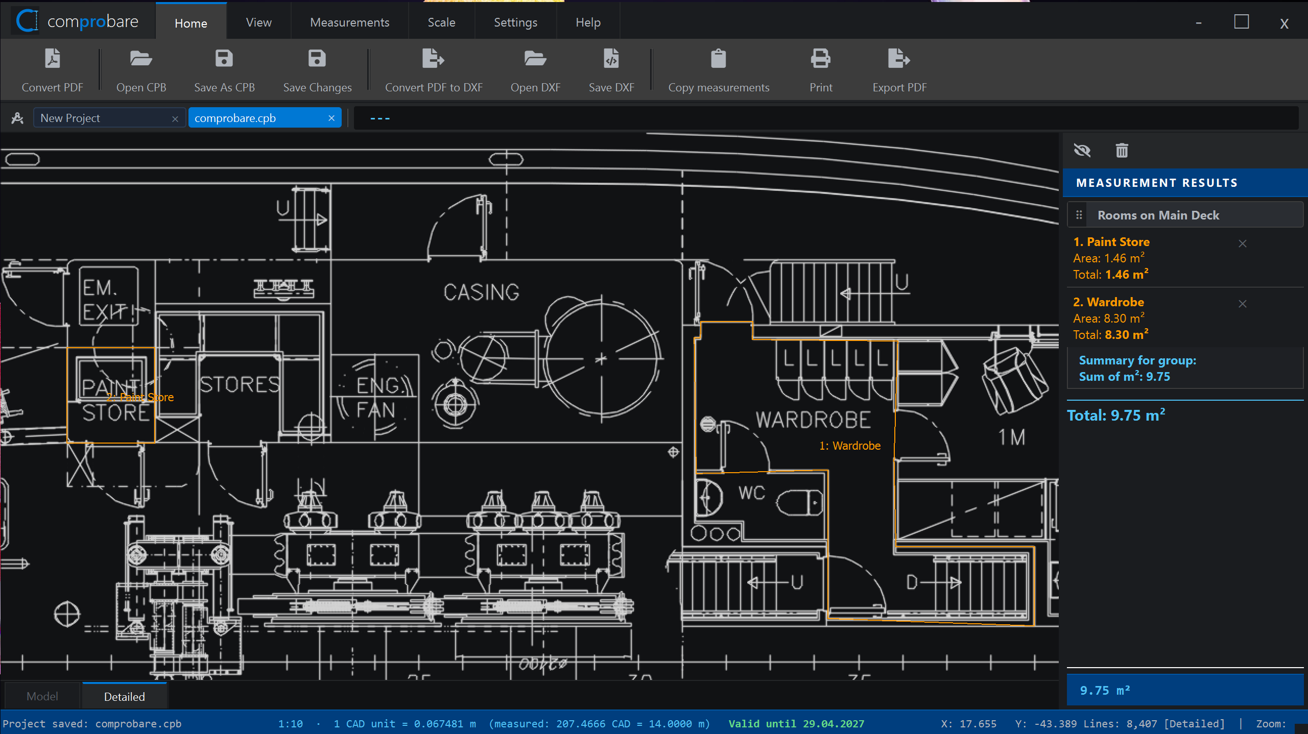Select the 2. Wardrobe result entry
The width and height of the screenshot is (1308, 734).
(x=1108, y=302)
